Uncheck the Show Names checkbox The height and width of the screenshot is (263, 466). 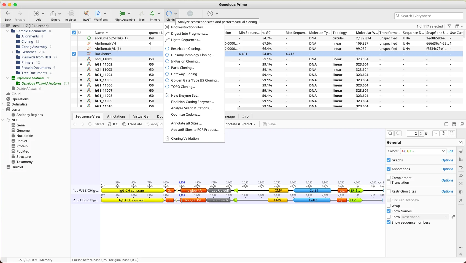tap(389, 211)
